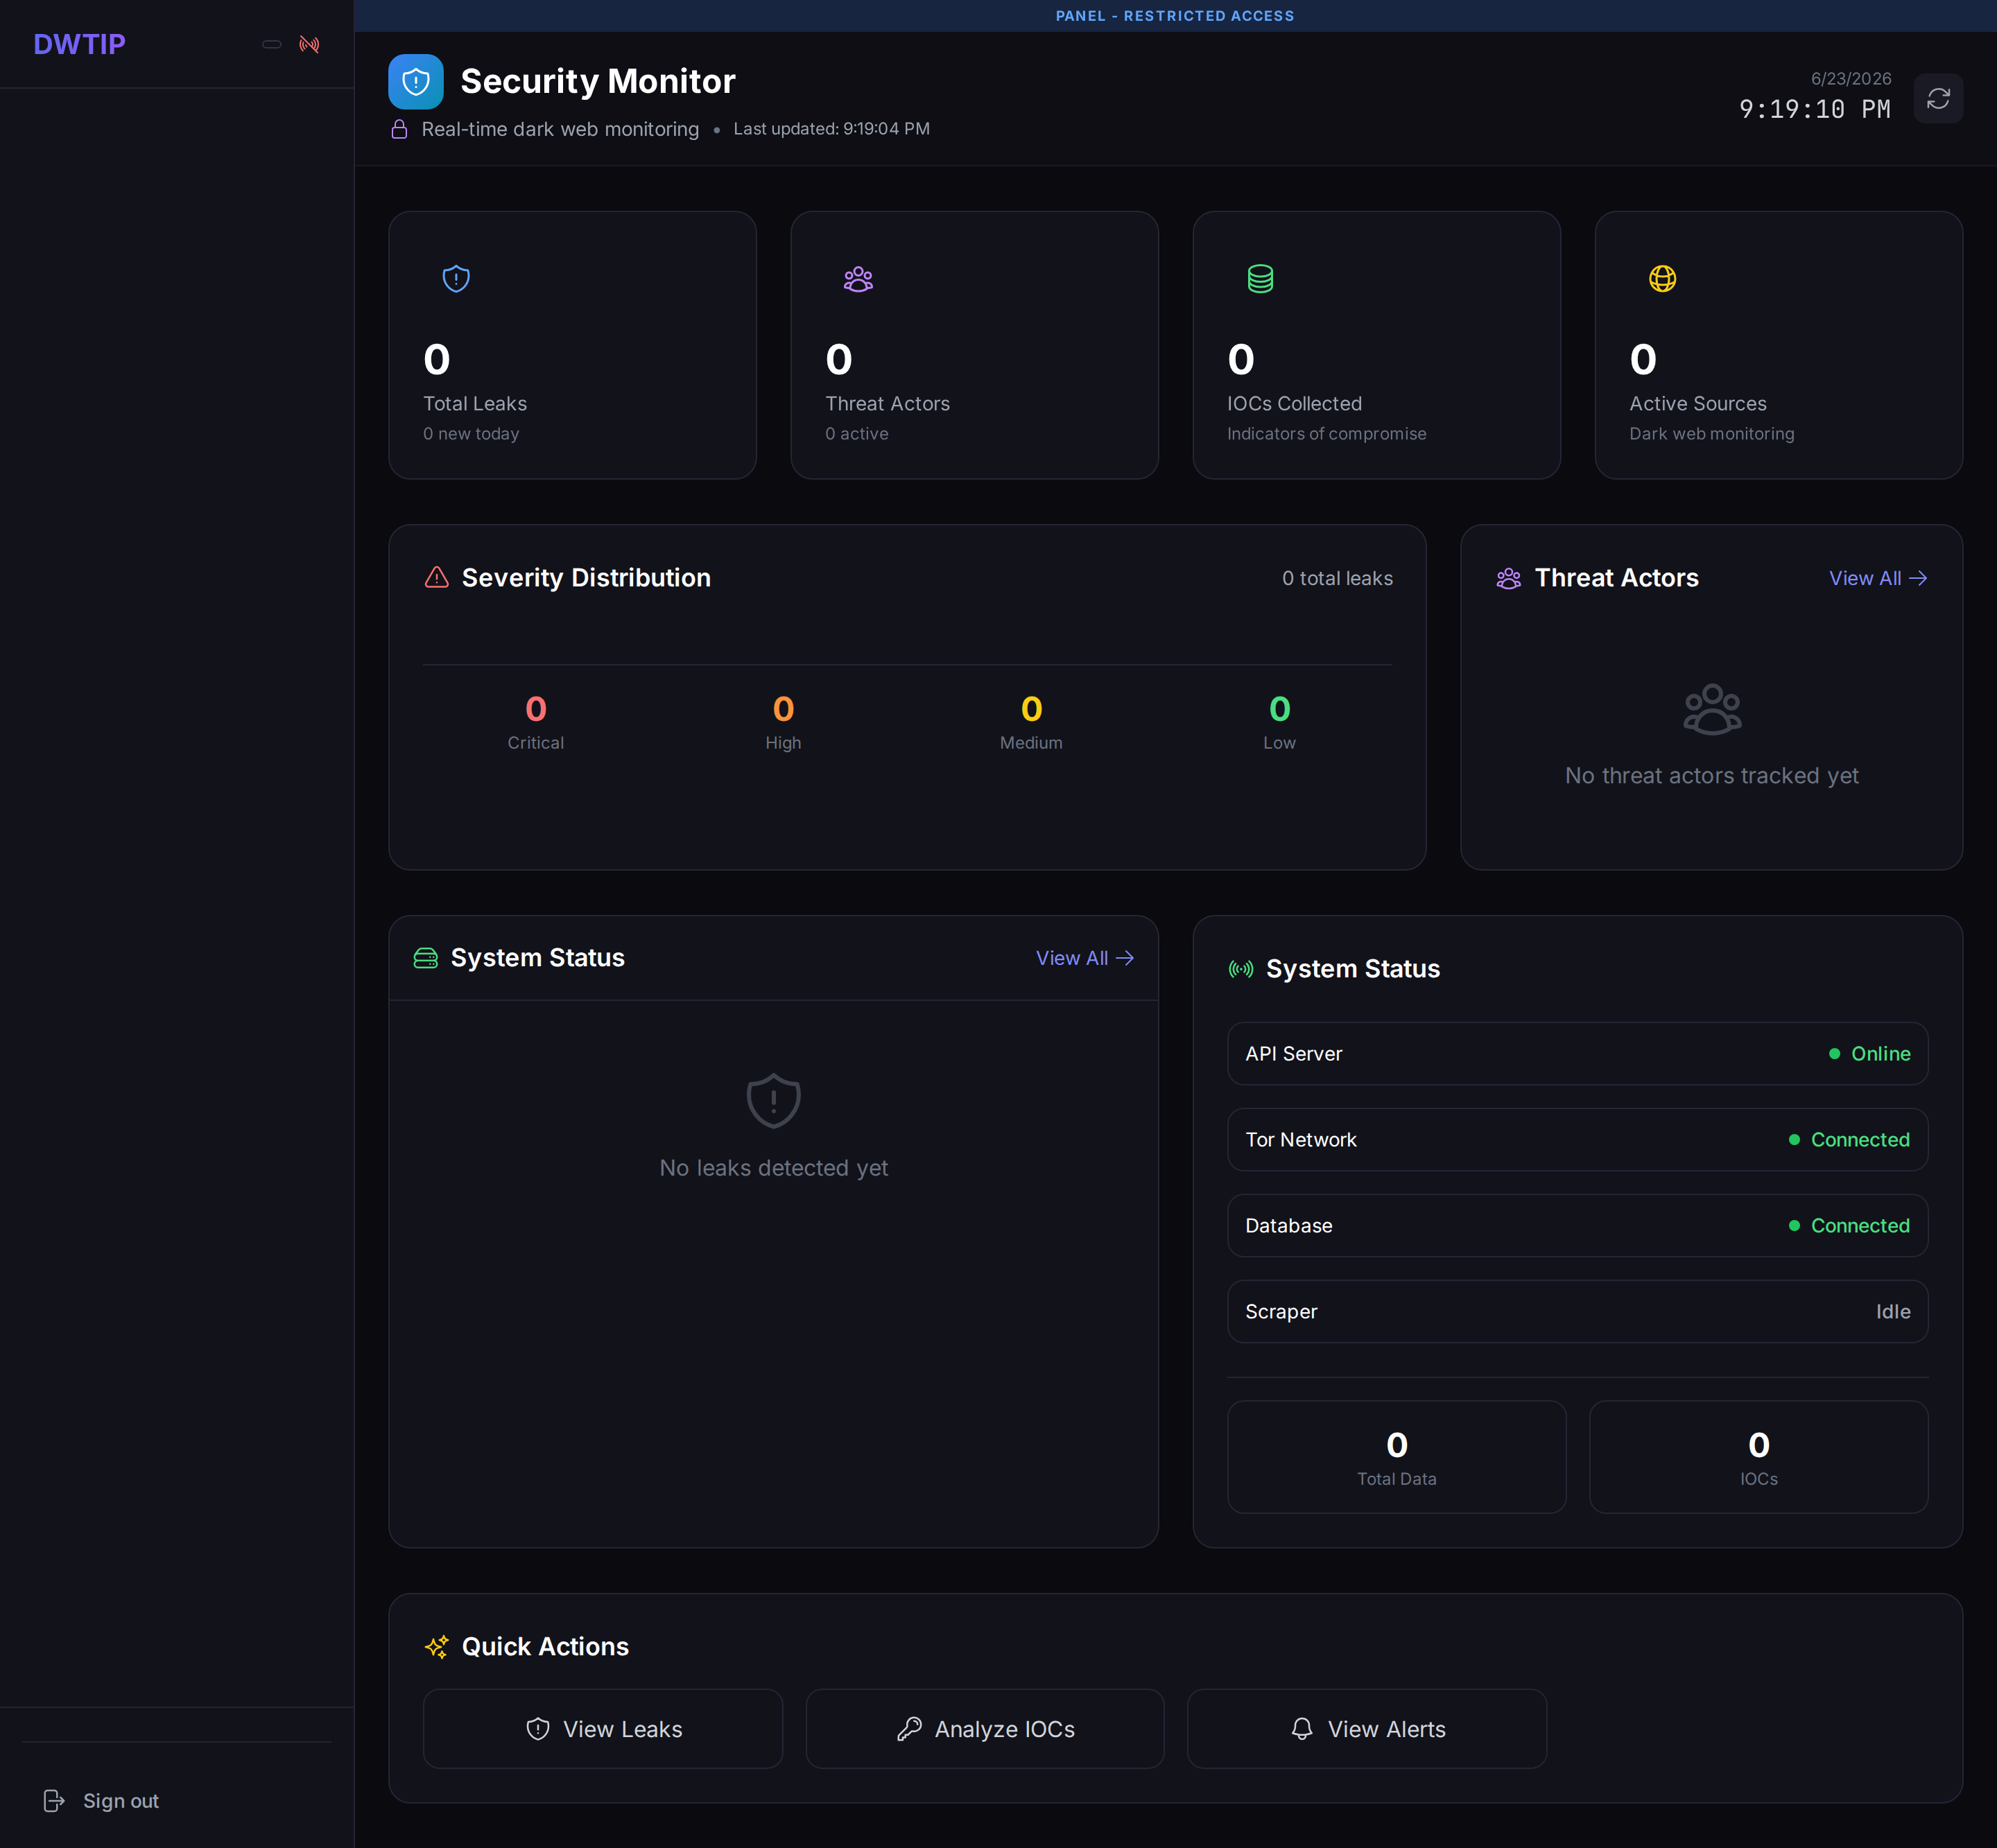Click the Analyze IOCs button

[x=985, y=1729]
